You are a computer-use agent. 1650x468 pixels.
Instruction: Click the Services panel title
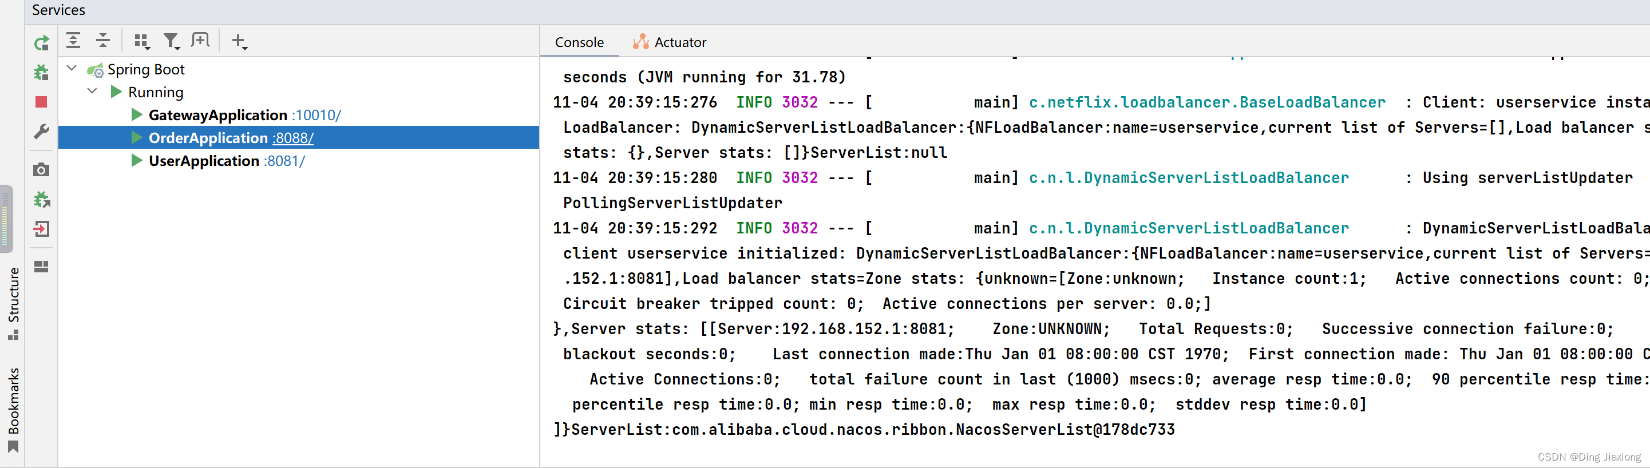(x=58, y=10)
